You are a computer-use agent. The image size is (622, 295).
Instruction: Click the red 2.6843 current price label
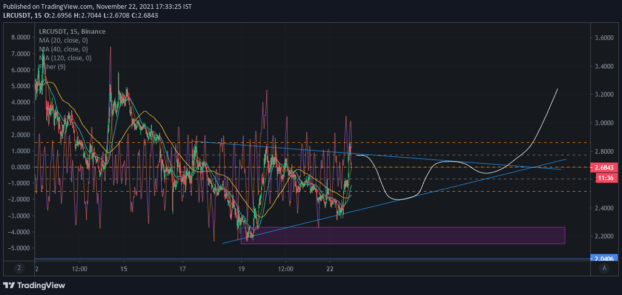point(604,168)
